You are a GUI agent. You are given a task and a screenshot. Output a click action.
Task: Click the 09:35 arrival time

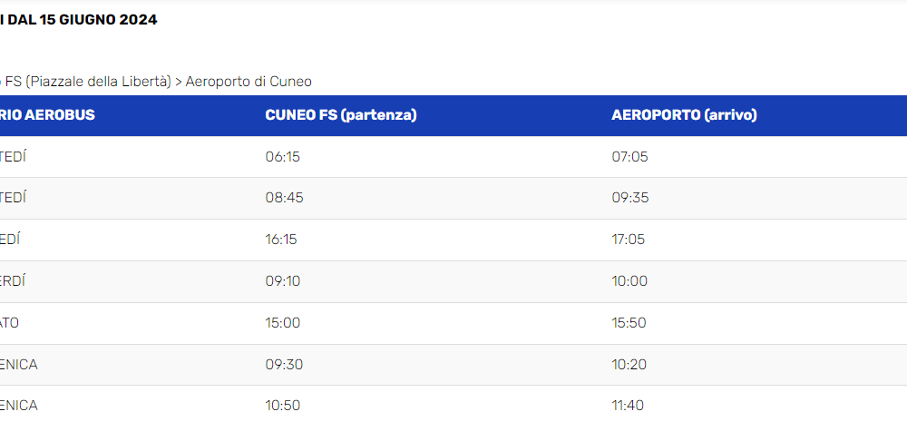[630, 198]
